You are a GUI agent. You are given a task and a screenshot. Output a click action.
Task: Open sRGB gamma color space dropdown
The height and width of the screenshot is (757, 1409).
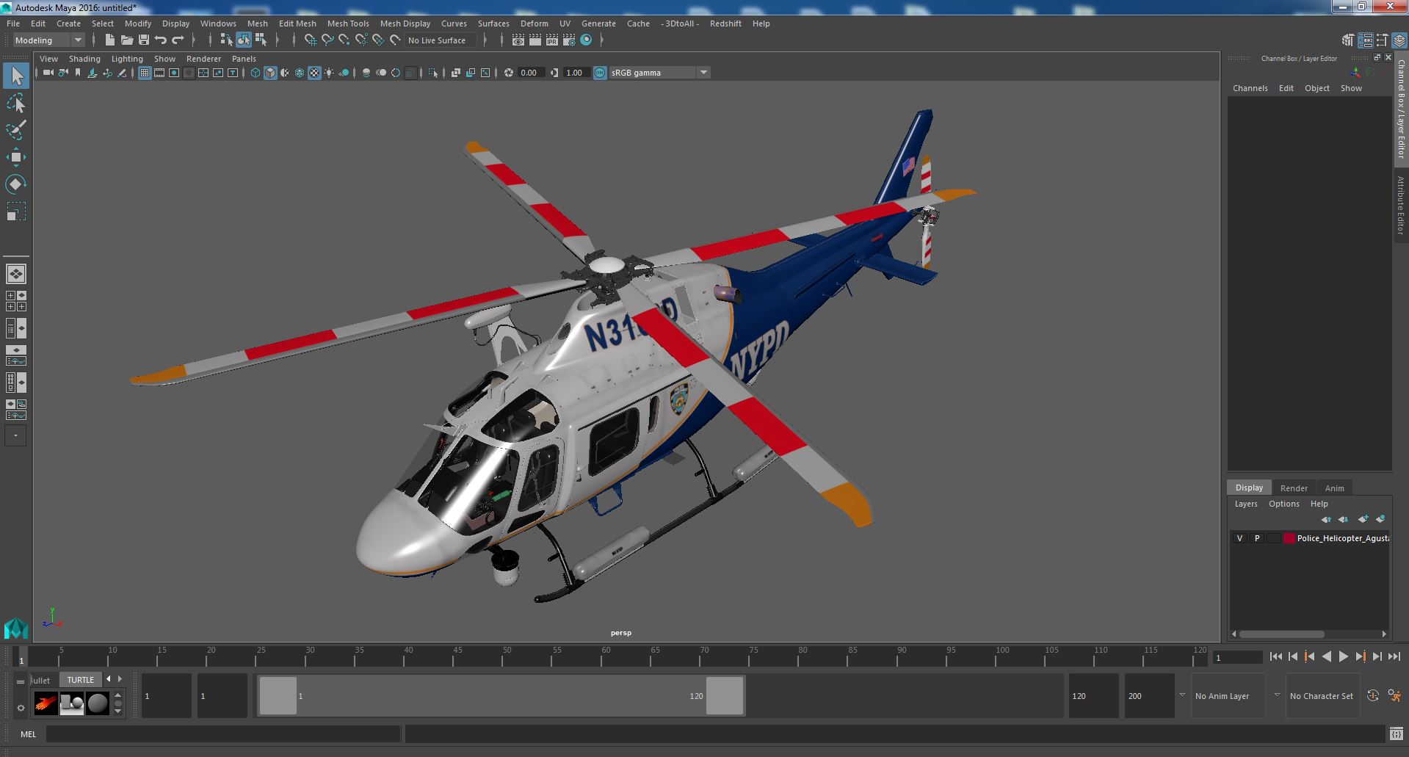(659, 73)
